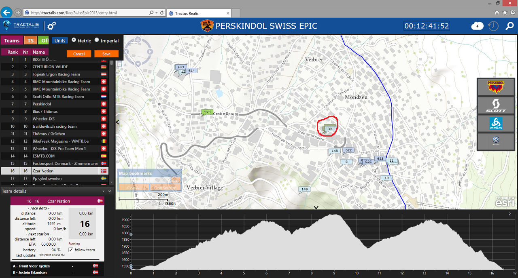Click the Cancel button

click(79, 54)
